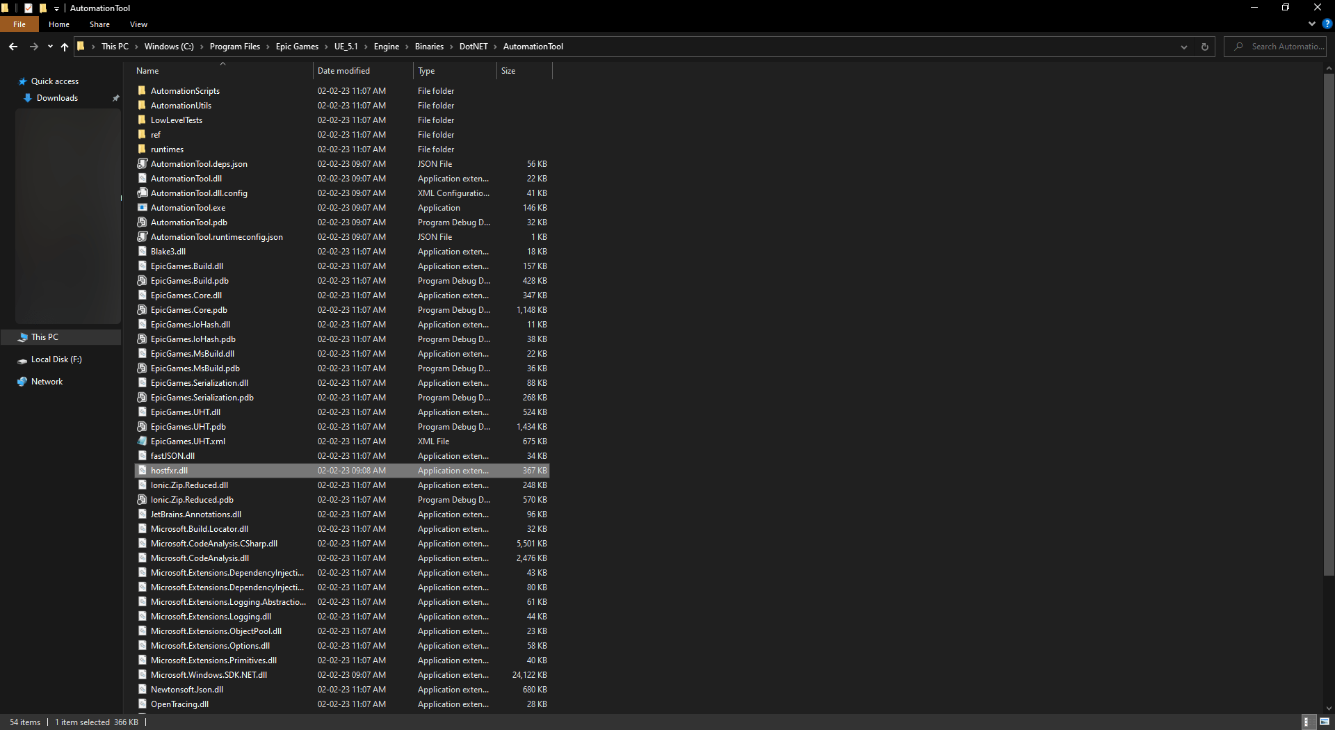Navigate to Binaries breadcrumb segment
This screenshot has width=1335, height=730.
pos(429,47)
